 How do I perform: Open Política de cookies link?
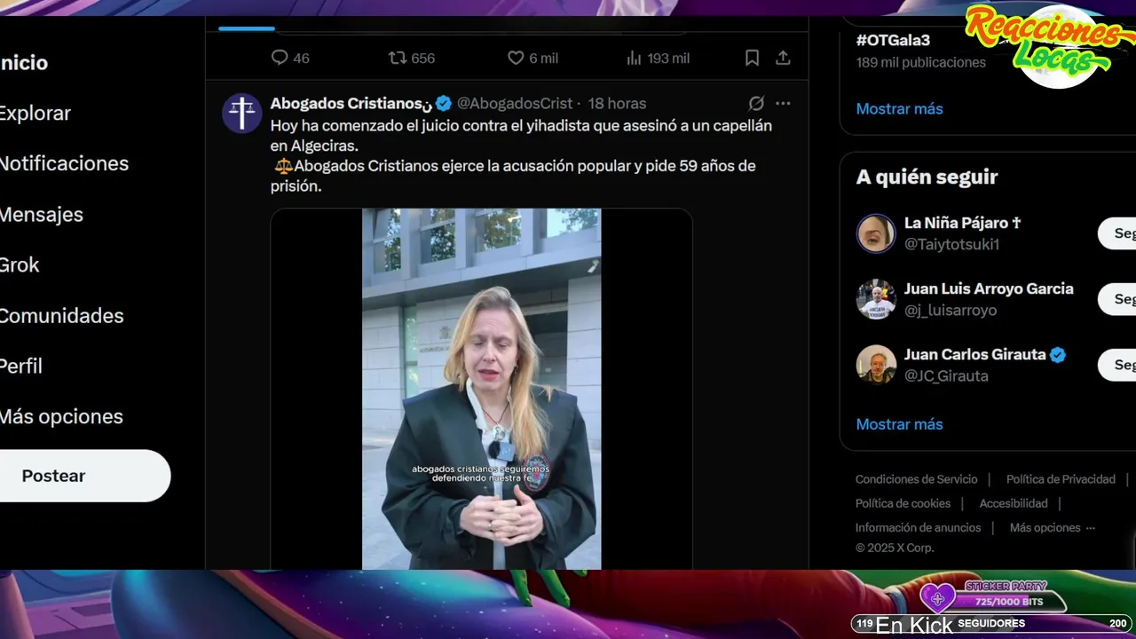point(903,503)
